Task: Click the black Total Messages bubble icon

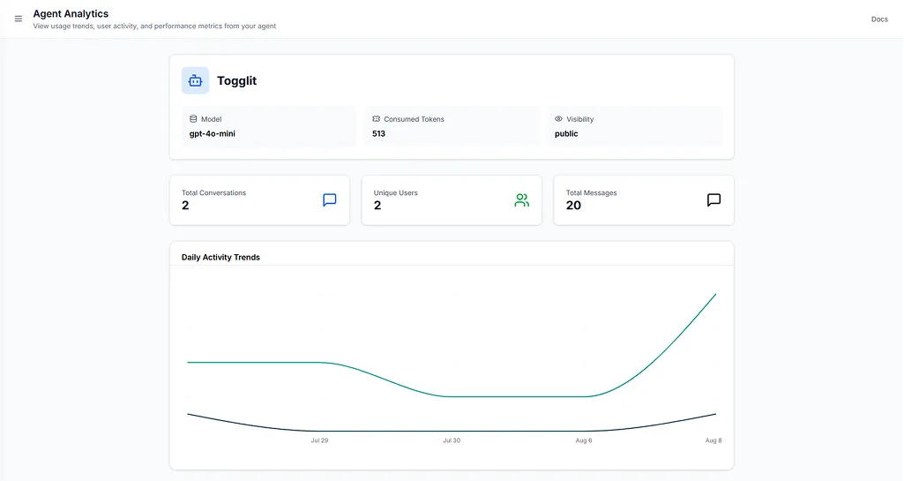Action: point(713,200)
